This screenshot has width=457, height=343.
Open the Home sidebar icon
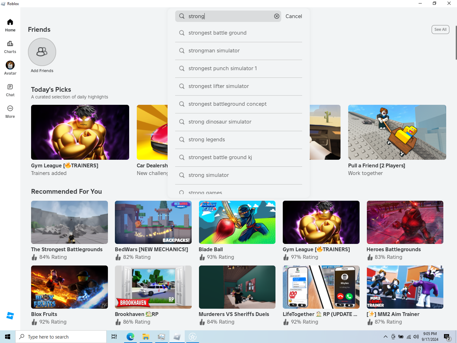(x=10, y=25)
